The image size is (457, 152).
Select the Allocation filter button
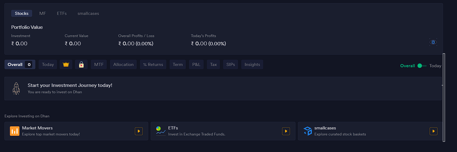coord(123,64)
